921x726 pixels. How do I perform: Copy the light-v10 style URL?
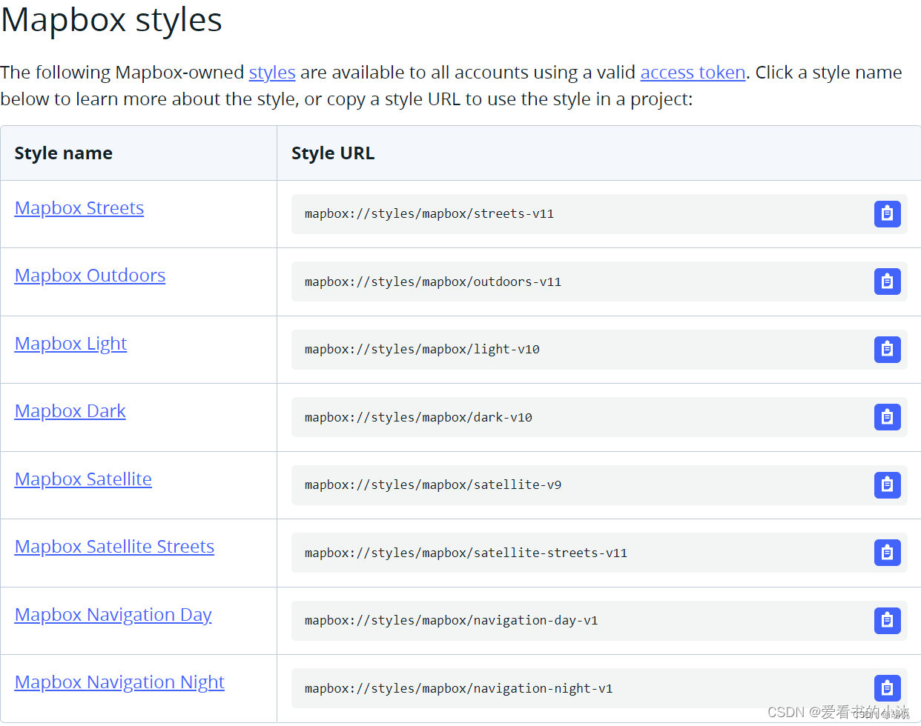click(887, 350)
